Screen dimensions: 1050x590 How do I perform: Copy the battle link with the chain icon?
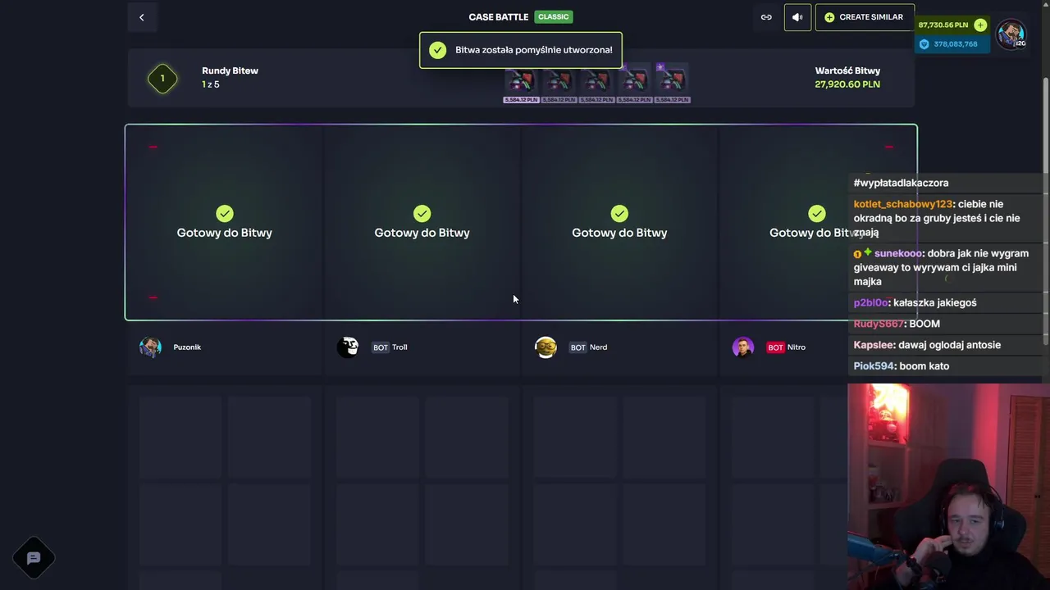point(766,17)
